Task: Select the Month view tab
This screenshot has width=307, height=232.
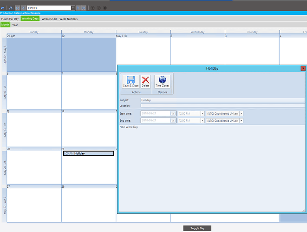Action: tap(5, 25)
